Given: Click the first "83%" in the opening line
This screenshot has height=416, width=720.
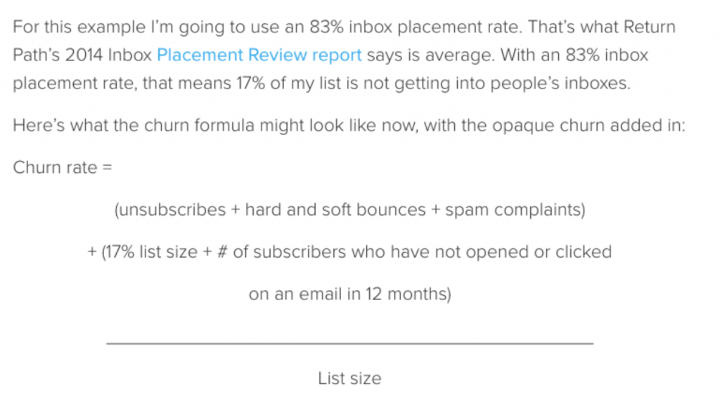Looking at the screenshot, I should (326, 27).
